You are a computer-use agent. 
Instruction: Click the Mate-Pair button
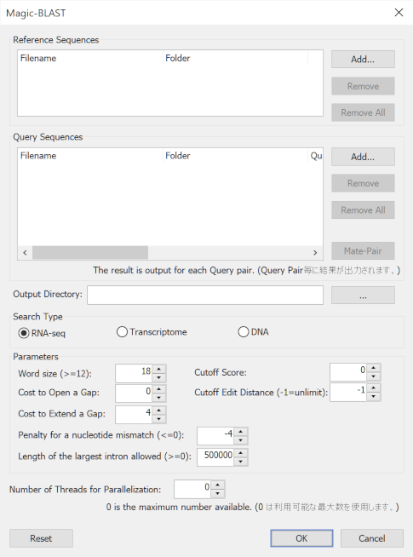click(x=363, y=250)
